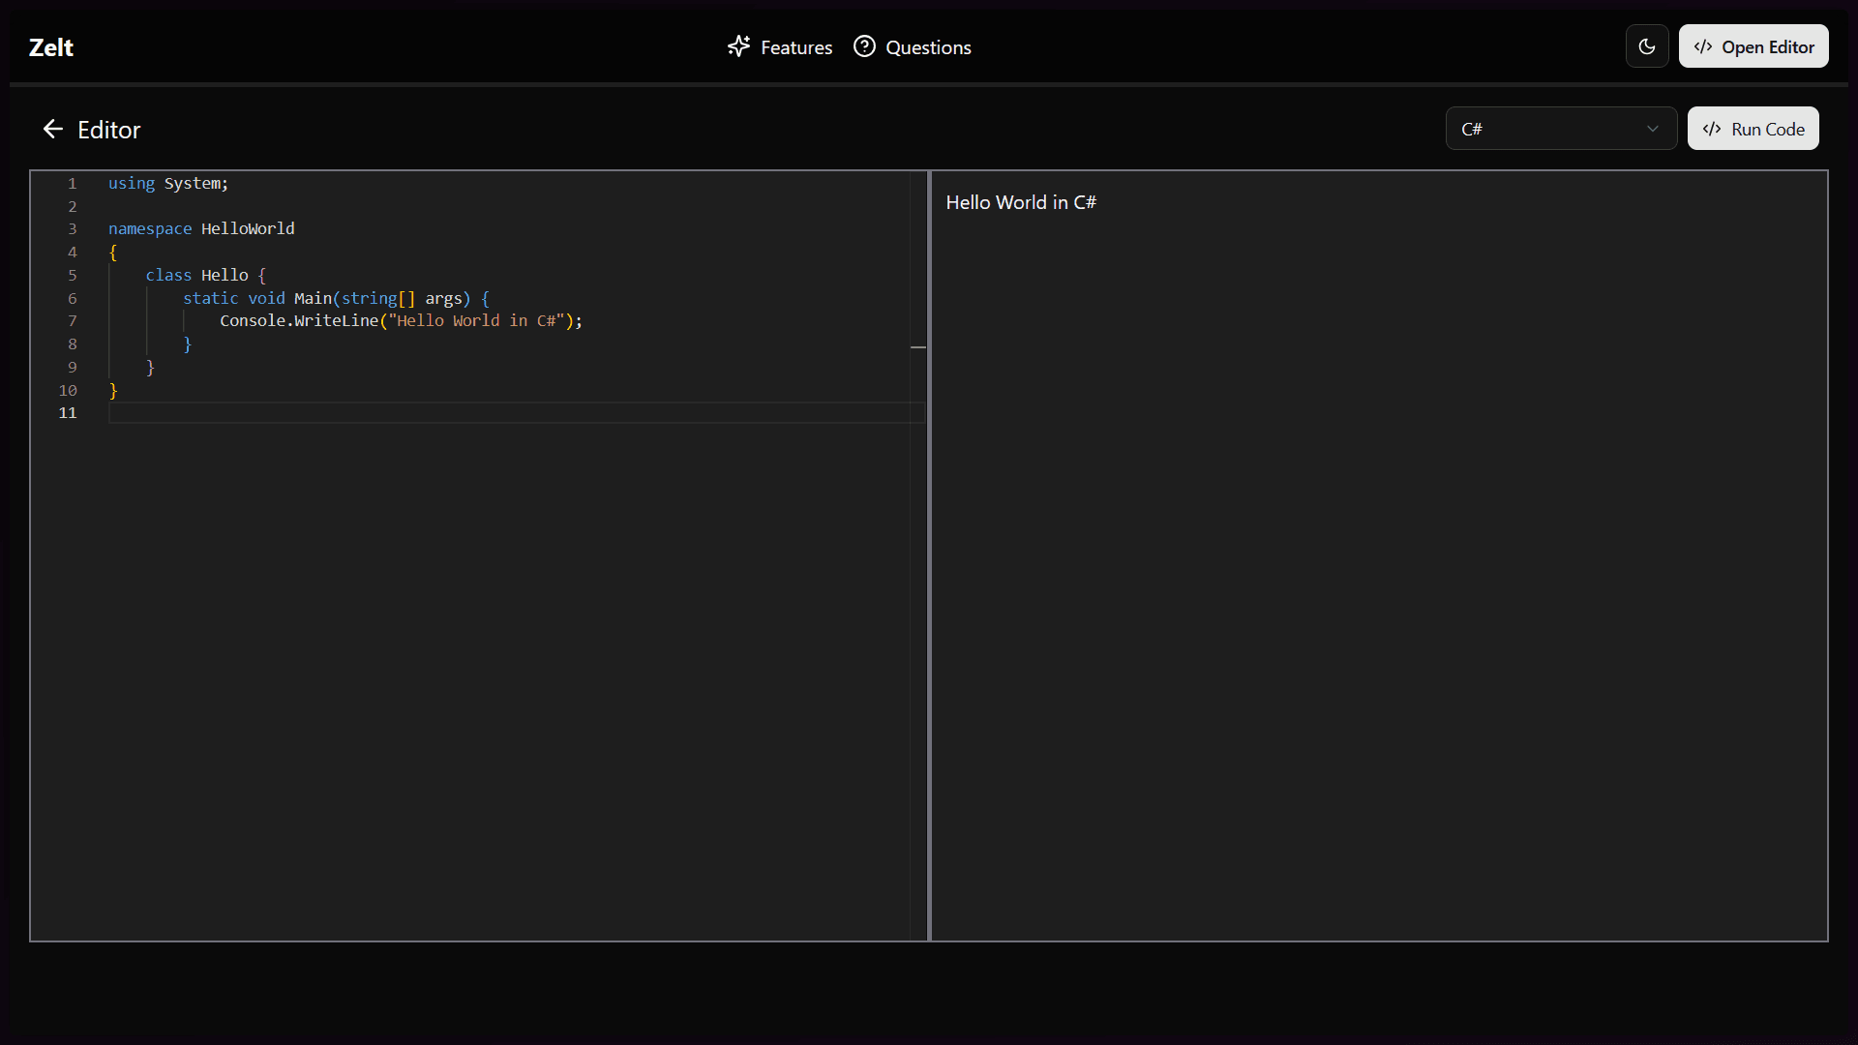This screenshot has width=1858, height=1045.
Task: Click the editor's overview ruler marker
Action: coord(918,346)
